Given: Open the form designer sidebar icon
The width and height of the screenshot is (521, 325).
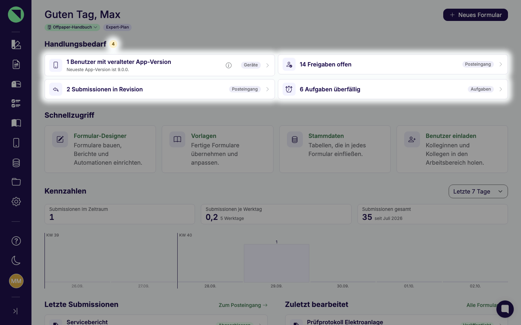Looking at the screenshot, I should pyautogui.click(x=16, y=44).
